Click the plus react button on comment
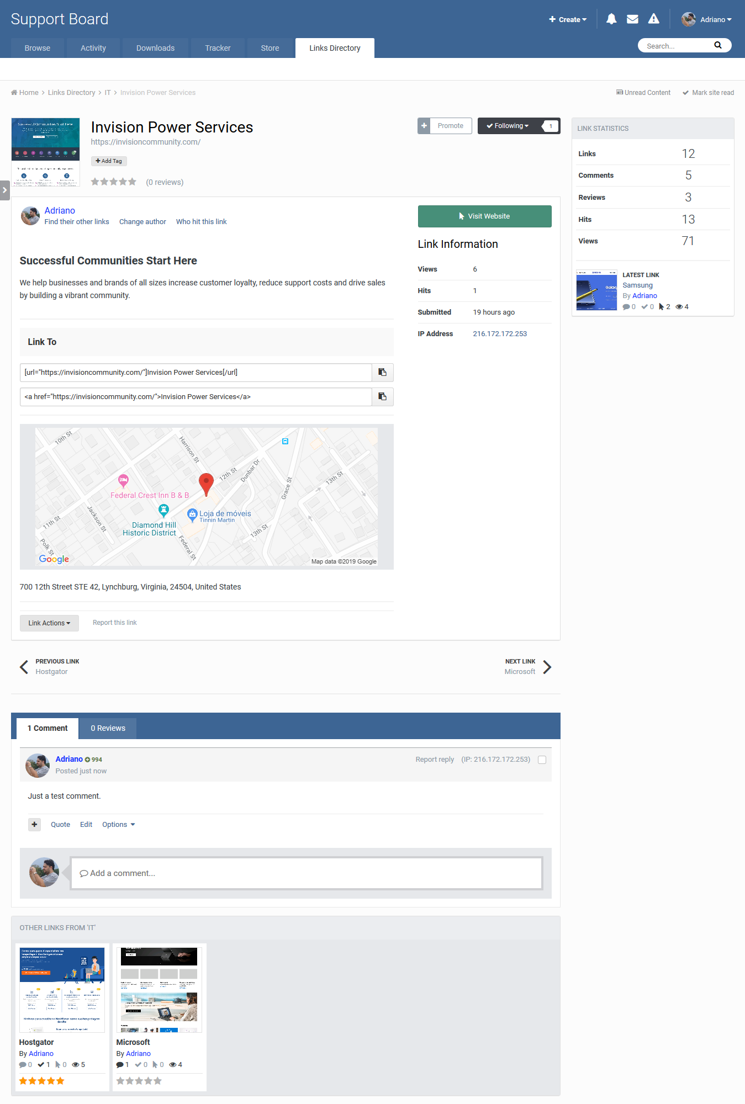 (34, 825)
